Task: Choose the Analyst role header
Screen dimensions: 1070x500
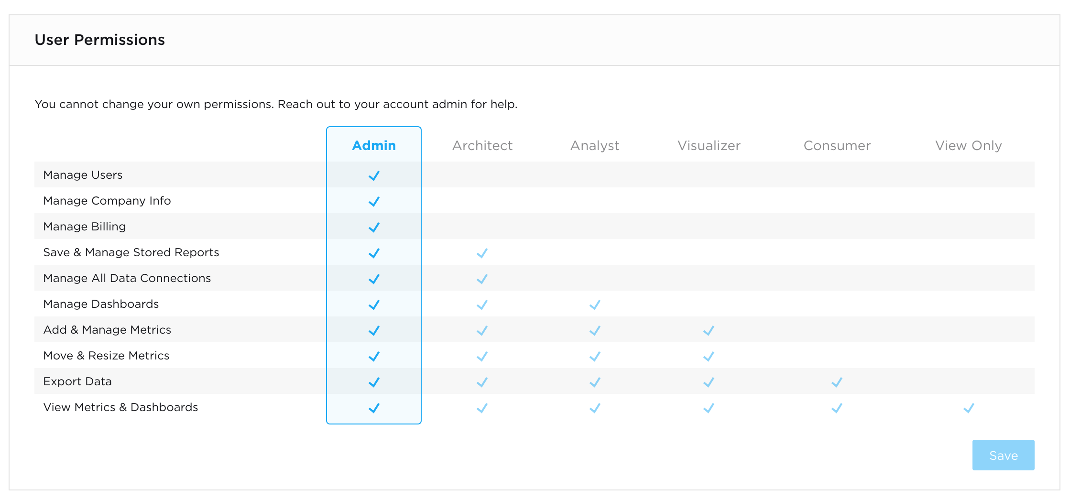Action: [594, 145]
